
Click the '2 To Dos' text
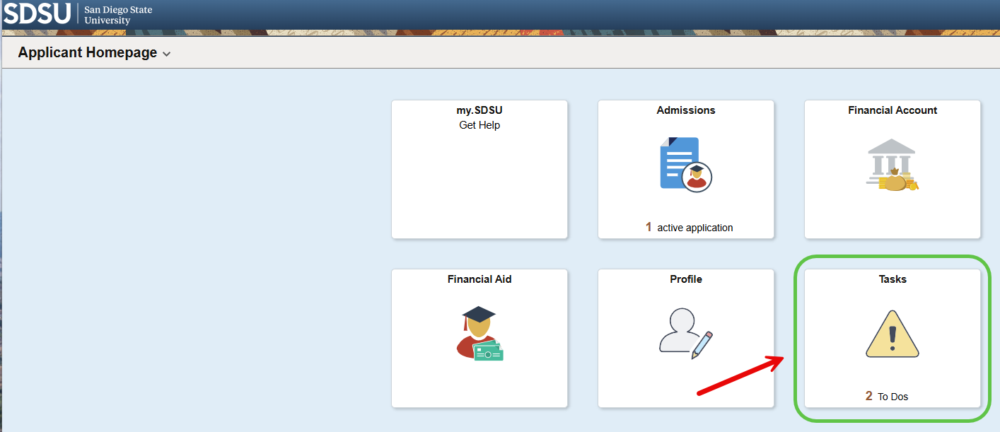887,397
